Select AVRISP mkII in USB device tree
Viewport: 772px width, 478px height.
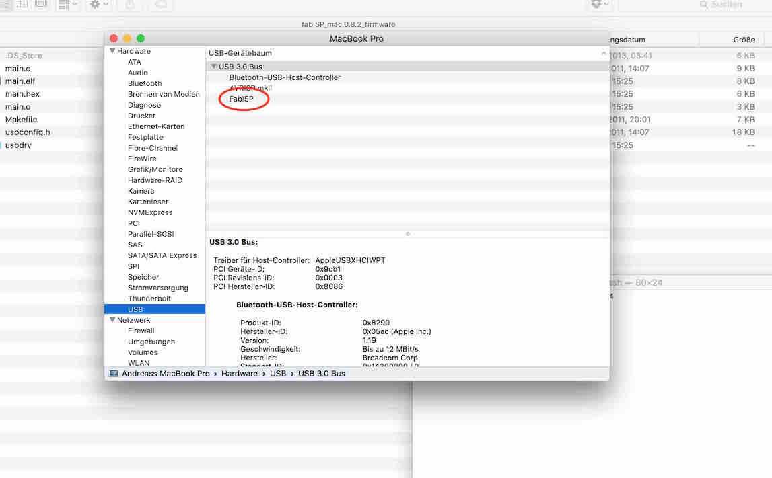250,89
